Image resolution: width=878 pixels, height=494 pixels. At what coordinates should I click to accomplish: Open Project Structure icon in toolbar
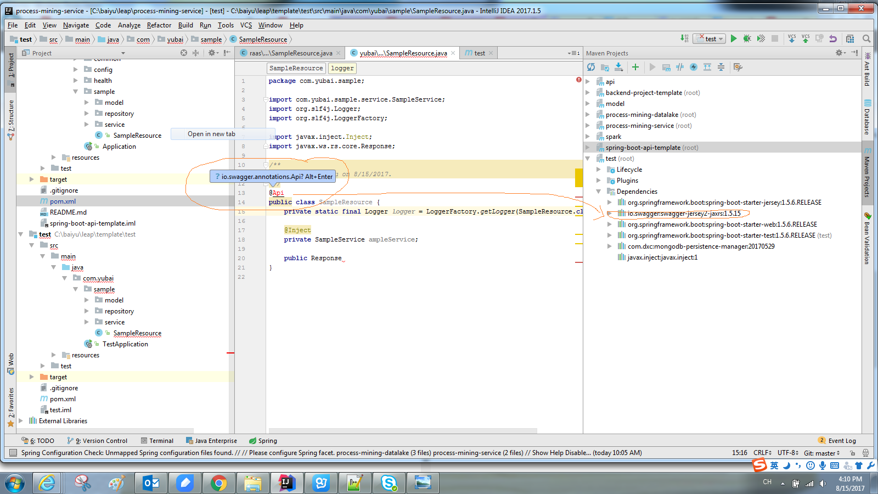click(850, 38)
